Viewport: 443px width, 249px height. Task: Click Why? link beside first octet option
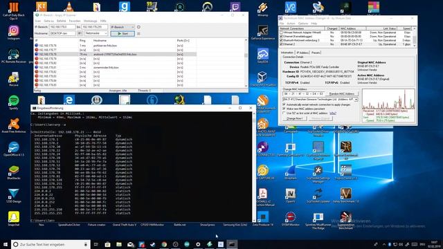pyautogui.click(x=333, y=113)
